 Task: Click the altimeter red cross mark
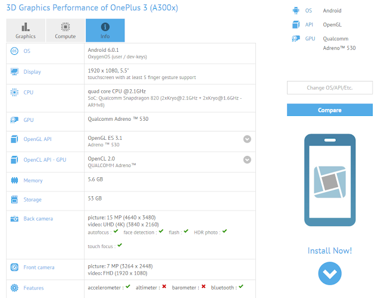coord(164,286)
